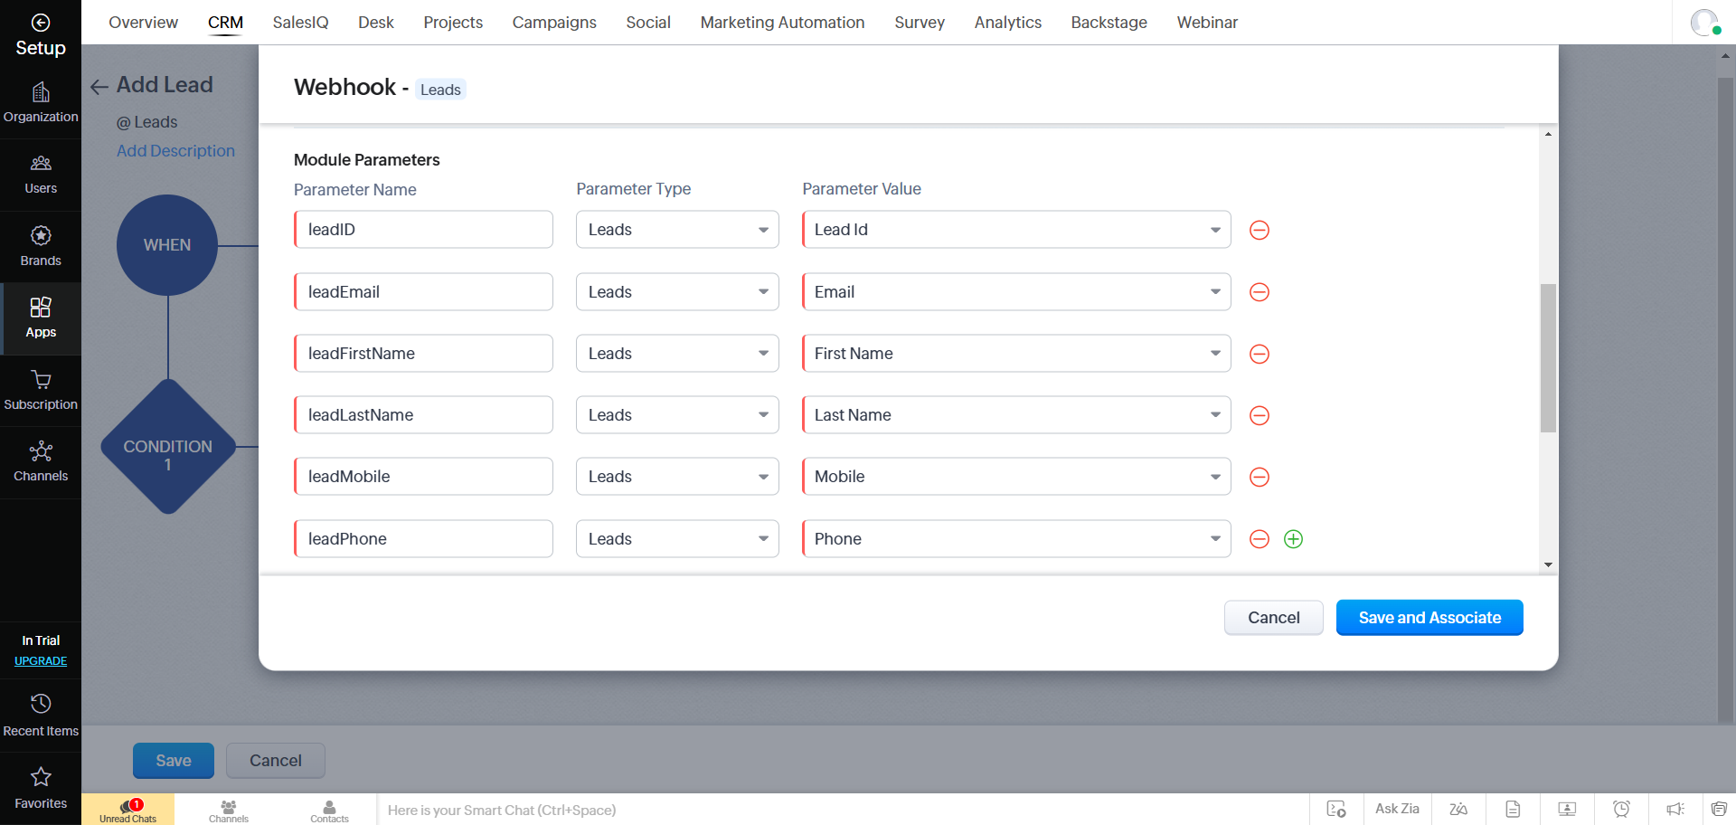Remove the leadPhone parameter row
The width and height of the screenshot is (1736, 825).
tap(1259, 539)
